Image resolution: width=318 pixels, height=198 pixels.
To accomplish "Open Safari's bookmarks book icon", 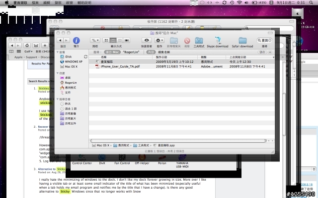I will tap(11, 51).
